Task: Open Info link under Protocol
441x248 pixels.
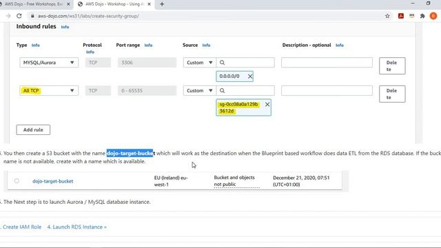Action: (90, 52)
